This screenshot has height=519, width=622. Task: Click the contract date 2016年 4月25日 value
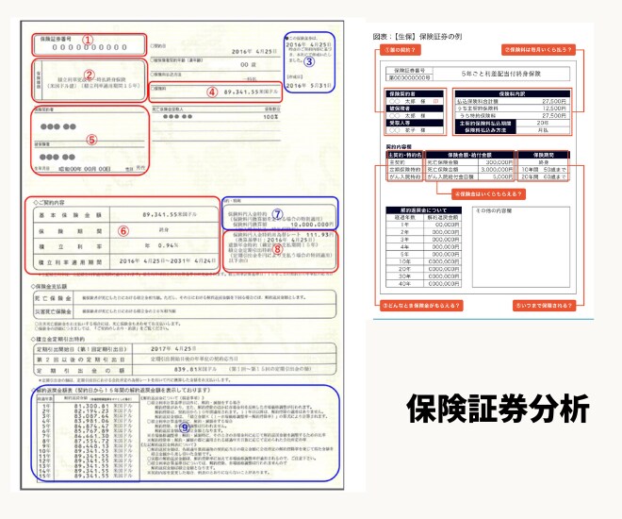point(254,52)
